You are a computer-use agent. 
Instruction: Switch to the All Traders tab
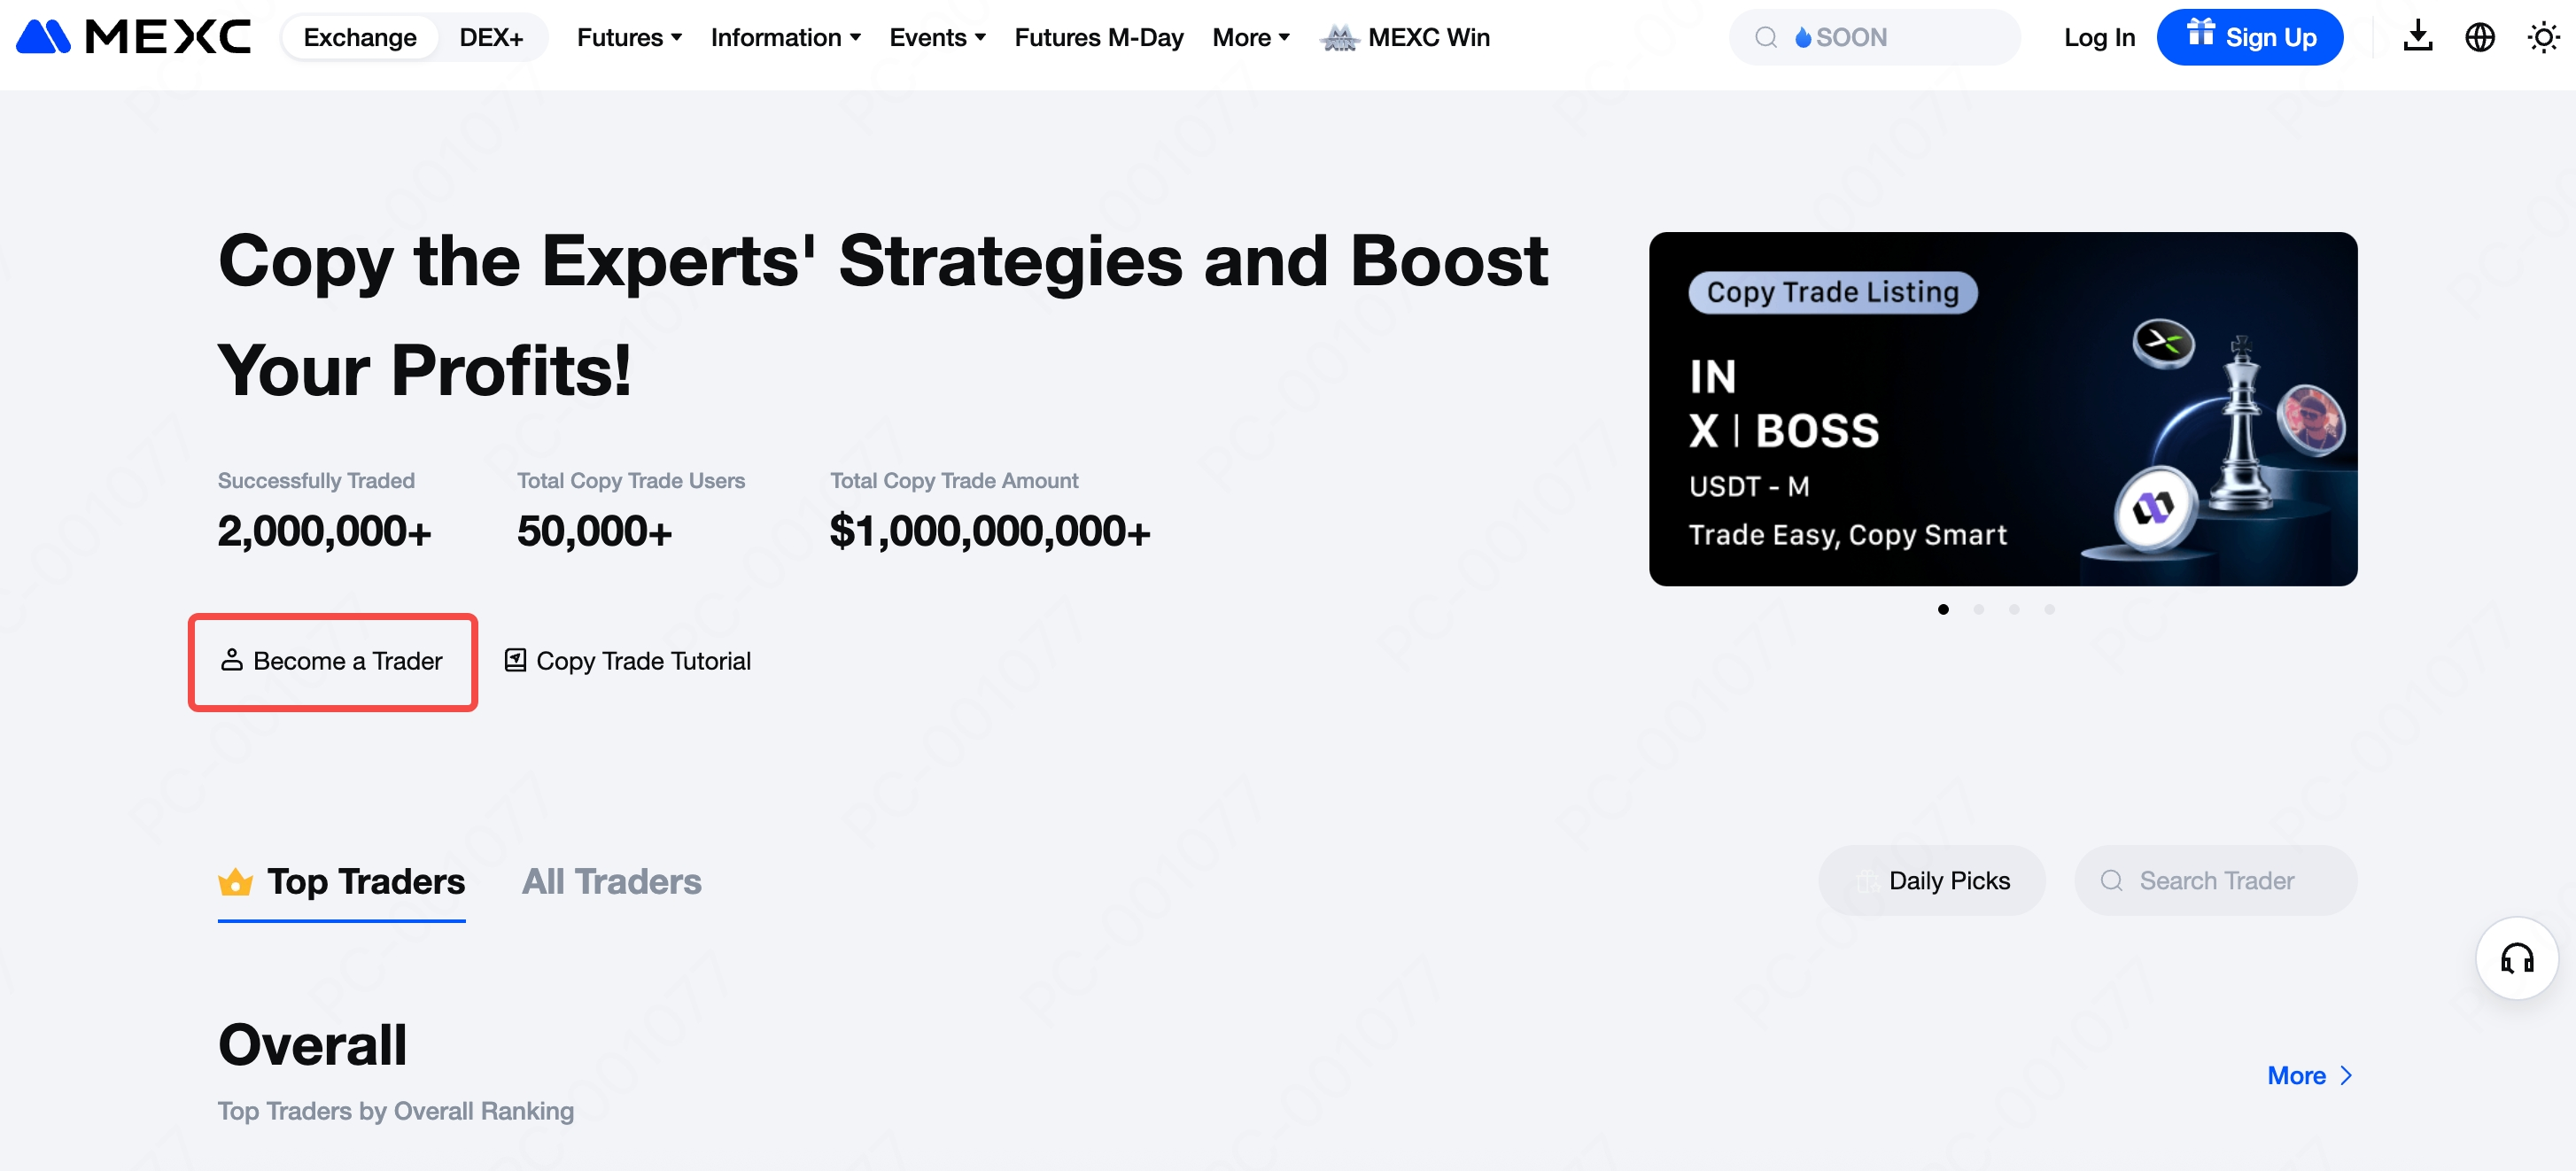pyautogui.click(x=611, y=881)
